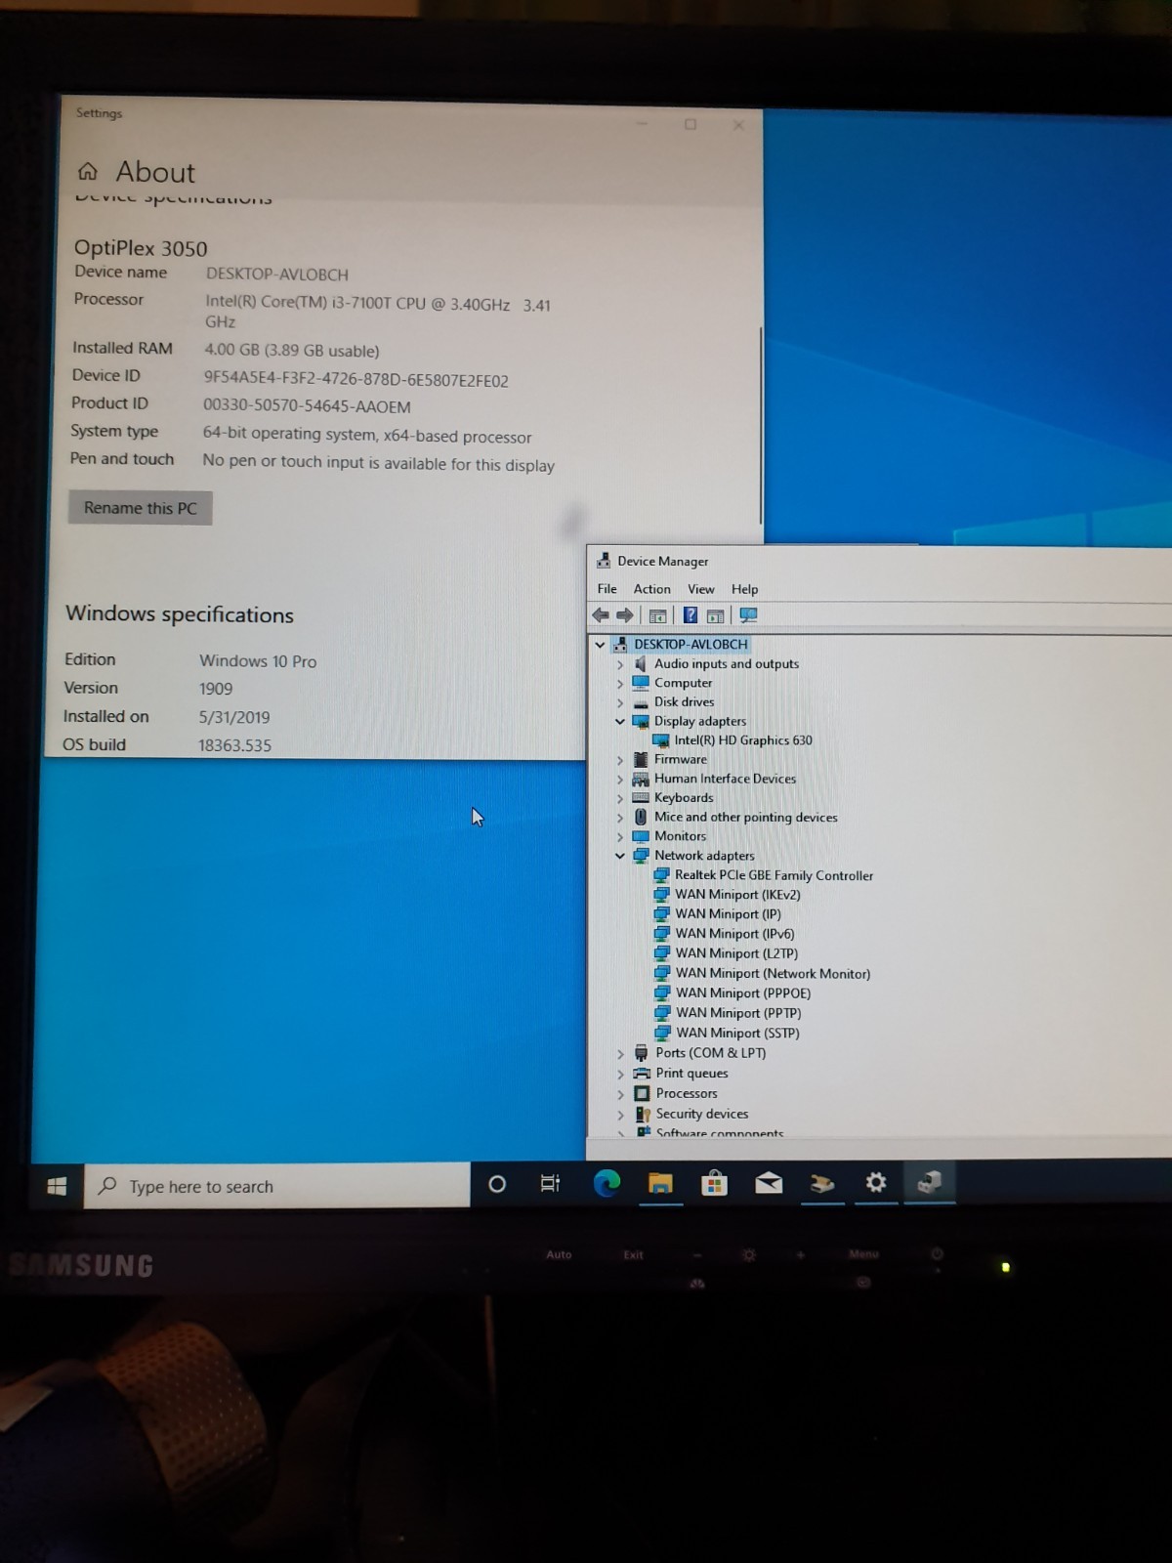Select Intel(R) HD Graphics 630 device
Screen dimensions: 1172x1563
(743, 740)
